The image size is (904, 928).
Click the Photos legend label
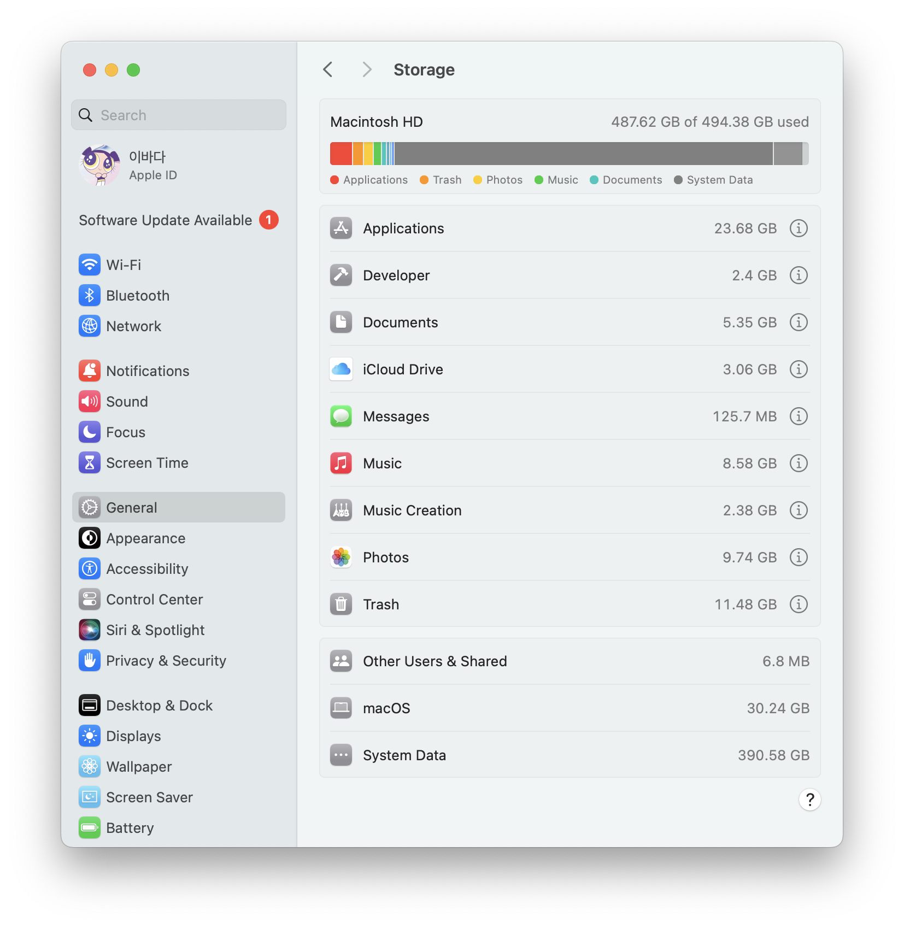click(x=504, y=180)
